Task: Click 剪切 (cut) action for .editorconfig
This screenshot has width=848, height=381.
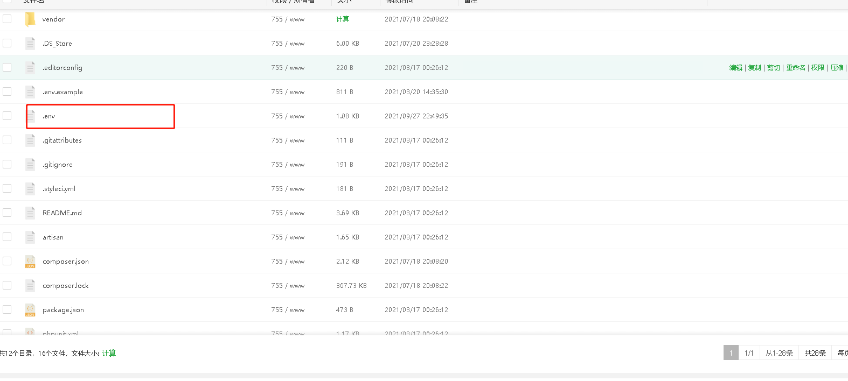Action: 773,68
